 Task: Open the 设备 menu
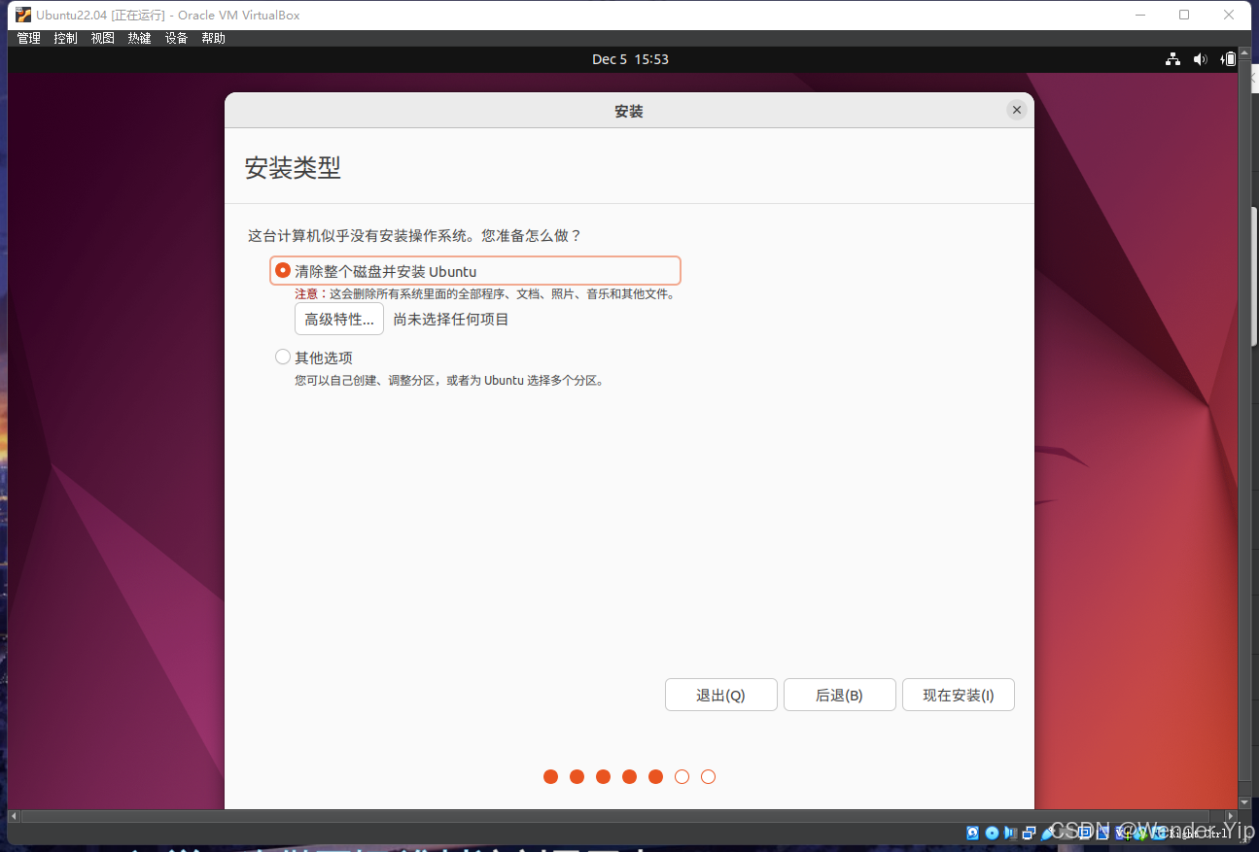coord(177,38)
